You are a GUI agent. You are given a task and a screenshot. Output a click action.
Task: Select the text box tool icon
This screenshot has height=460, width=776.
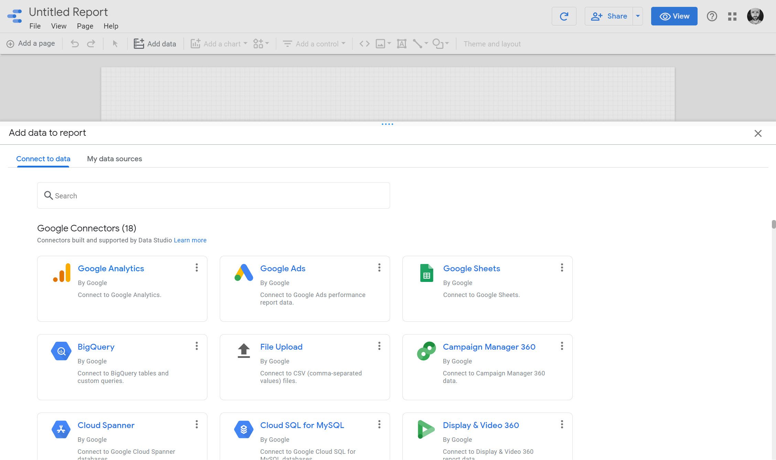tap(401, 44)
